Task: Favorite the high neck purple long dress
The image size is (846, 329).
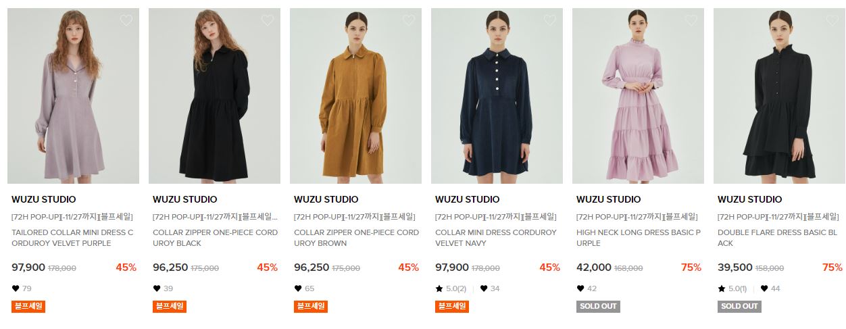Action: [691, 20]
